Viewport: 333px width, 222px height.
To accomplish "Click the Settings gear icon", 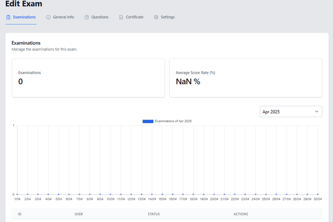I will coord(156,17).
